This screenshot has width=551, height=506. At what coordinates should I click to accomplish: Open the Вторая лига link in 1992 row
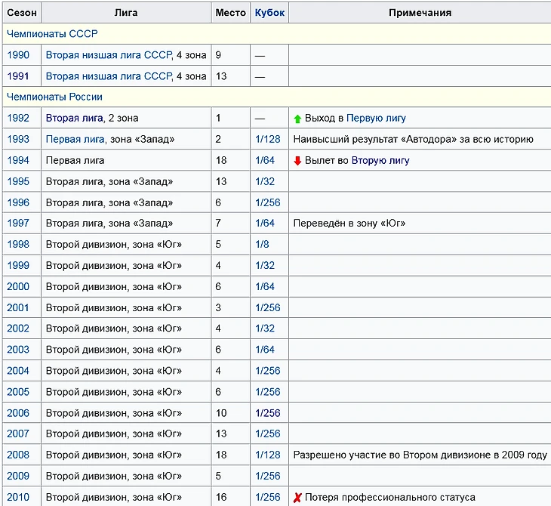click(72, 118)
